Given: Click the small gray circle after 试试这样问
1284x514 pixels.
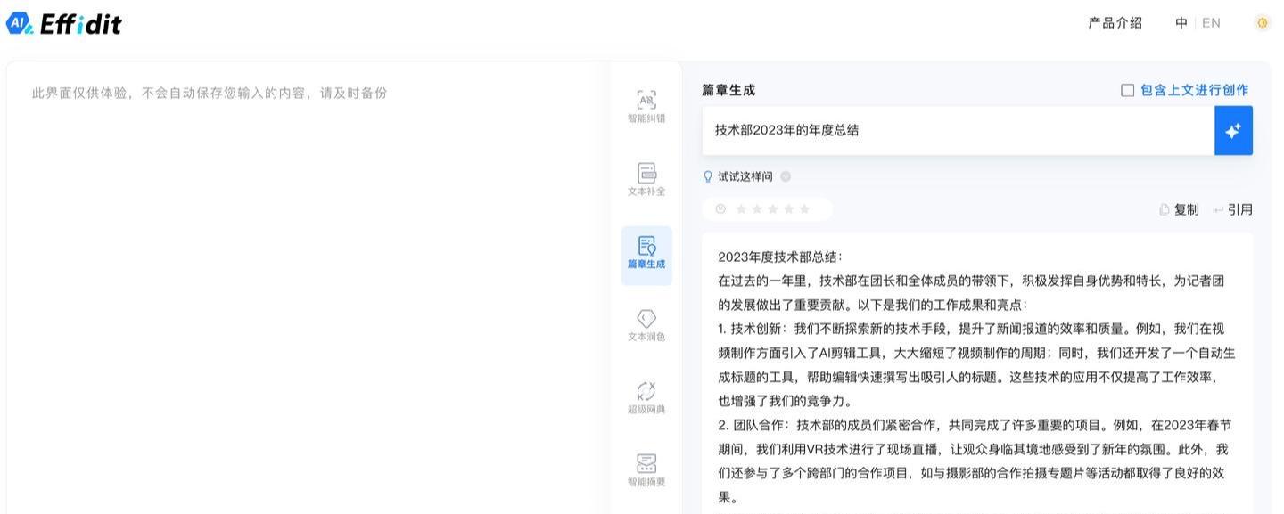Looking at the screenshot, I should pos(786,176).
